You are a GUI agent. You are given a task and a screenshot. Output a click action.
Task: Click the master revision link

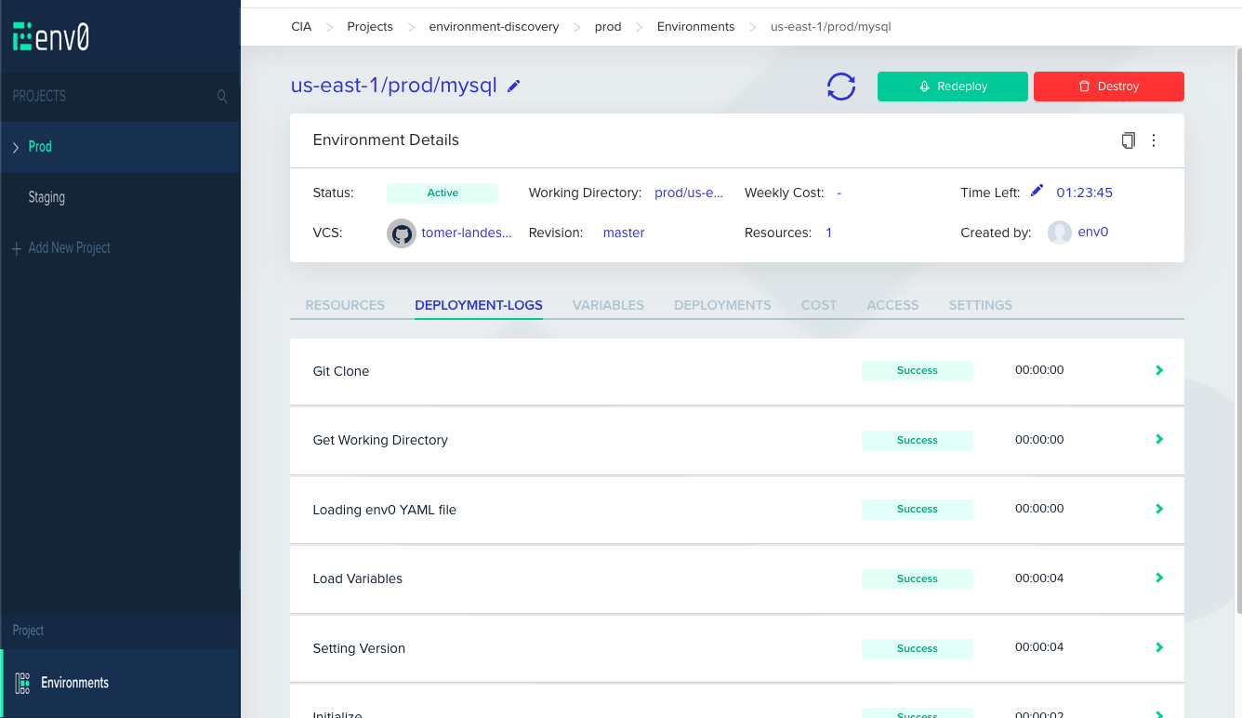coord(624,233)
